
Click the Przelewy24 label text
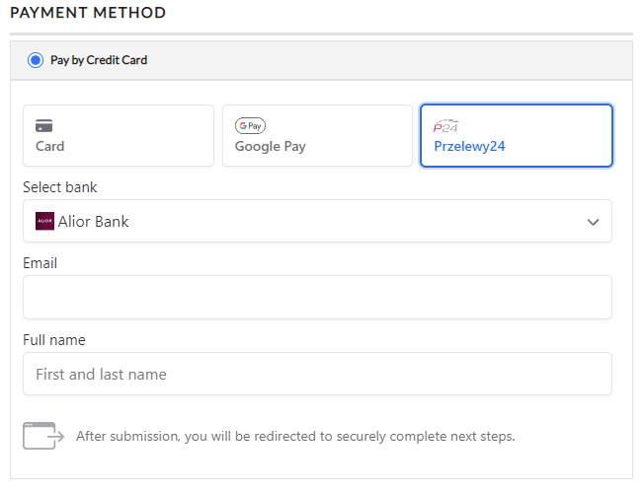tap(470, 146)
